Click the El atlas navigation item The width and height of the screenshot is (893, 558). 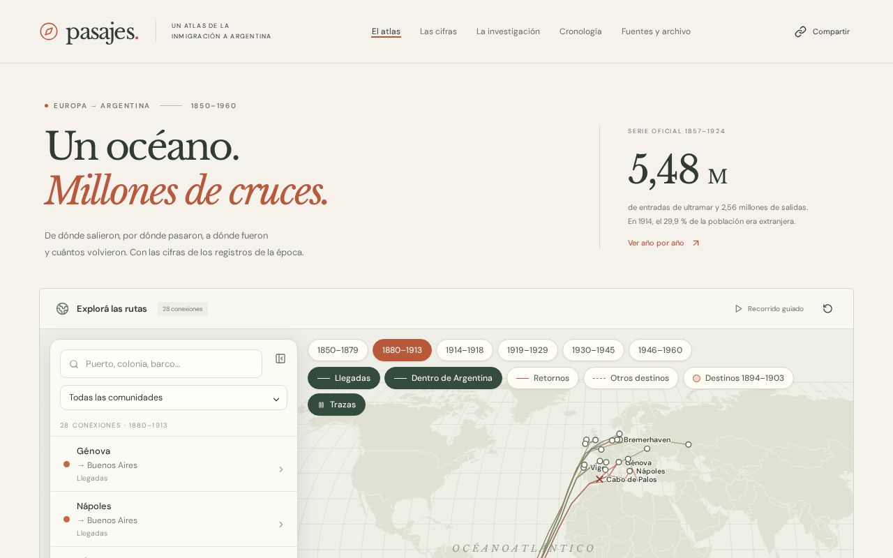[x=386, y=31]
